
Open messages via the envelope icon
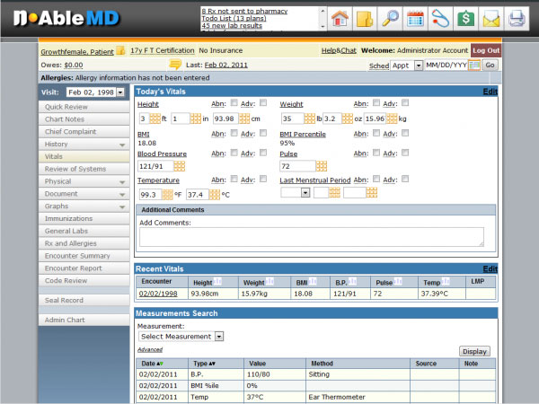click(491, 18)
